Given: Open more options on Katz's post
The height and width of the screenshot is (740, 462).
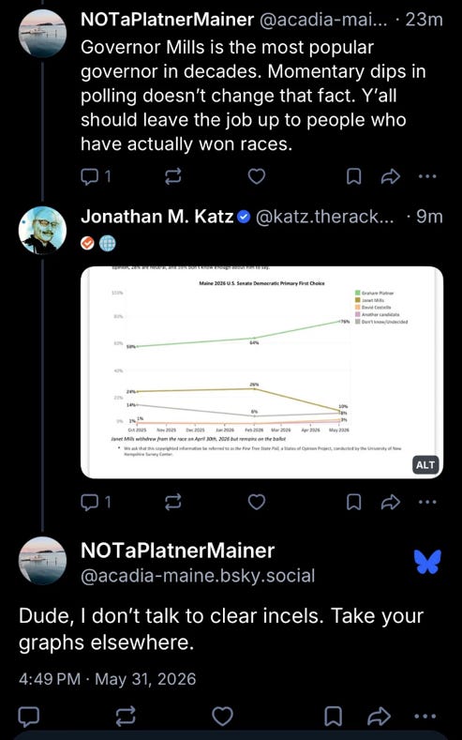Looking at the screenshot, I should coord(427,503).
